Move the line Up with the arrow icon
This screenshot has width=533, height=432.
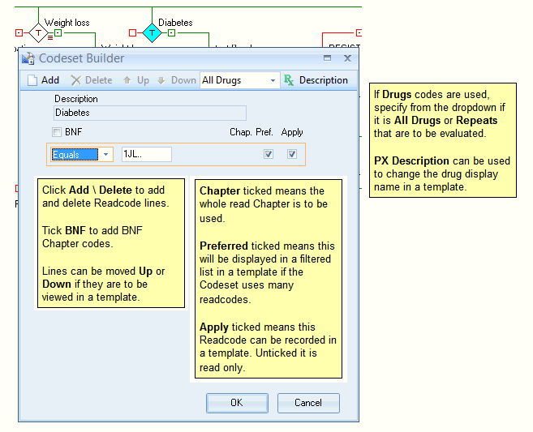pos(127,80)
